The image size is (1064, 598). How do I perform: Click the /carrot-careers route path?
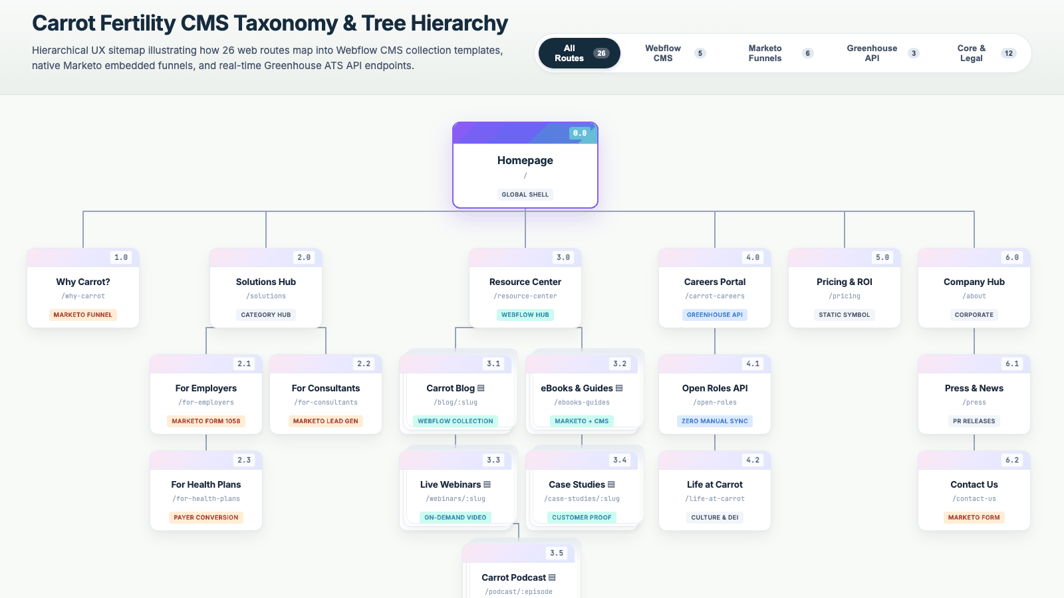click(715, 296)
